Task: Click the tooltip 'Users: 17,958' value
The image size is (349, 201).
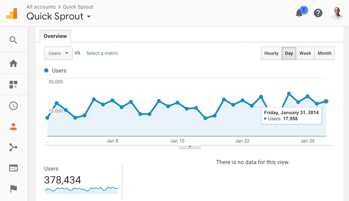Action: (283, 118)
